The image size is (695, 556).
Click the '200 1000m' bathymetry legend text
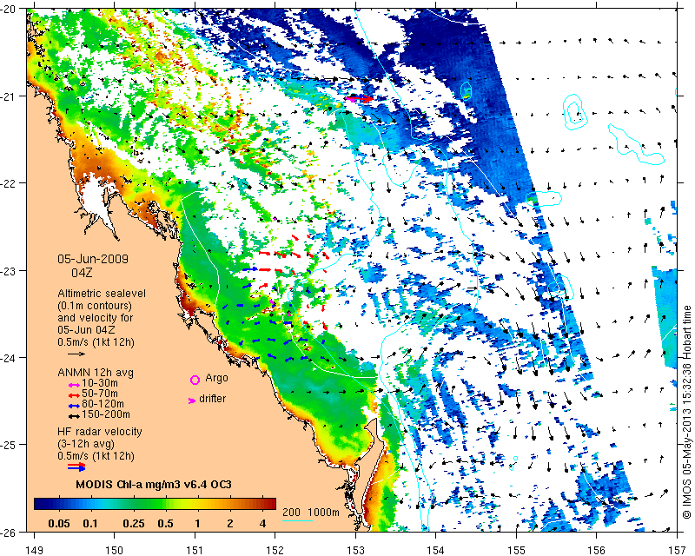point(311,513)
